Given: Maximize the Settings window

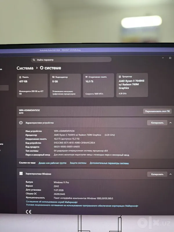Looking at the screenshot, I should click(170, 58).
